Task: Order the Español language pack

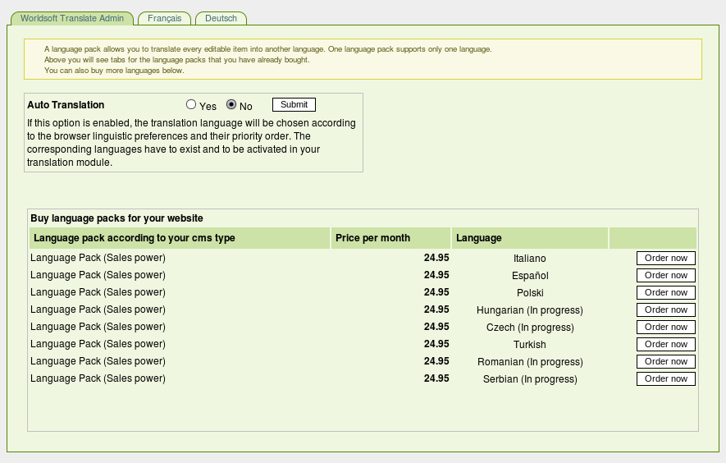Action: click(x=665, y=275)
